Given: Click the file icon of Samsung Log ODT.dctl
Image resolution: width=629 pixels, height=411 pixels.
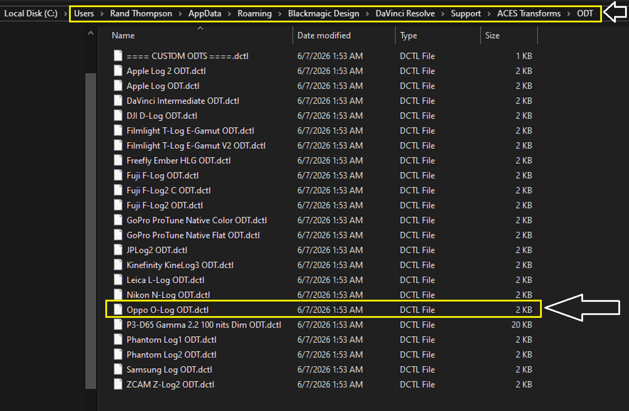Looking at the screenshot, I should coord(117,369).
